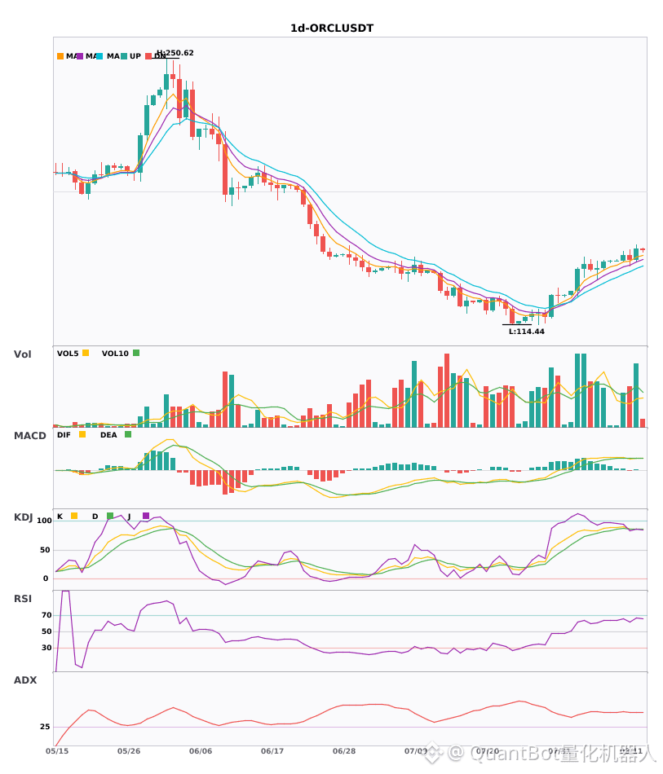Click the yellow K legend swatch
Image resolution: width=663 pixels, height=774 pixels.
pyautogui.click(x=74, y=516)
